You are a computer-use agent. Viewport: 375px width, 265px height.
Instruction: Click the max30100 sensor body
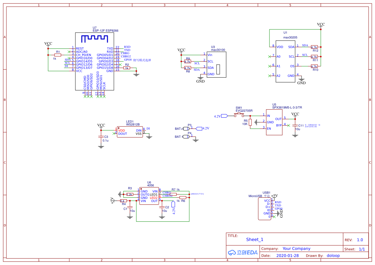tap(217, 64)
